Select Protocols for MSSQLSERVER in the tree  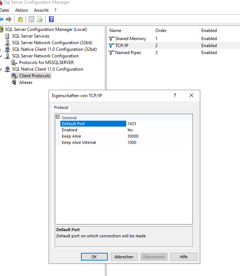pyautogui.click(x=46, y=63)
